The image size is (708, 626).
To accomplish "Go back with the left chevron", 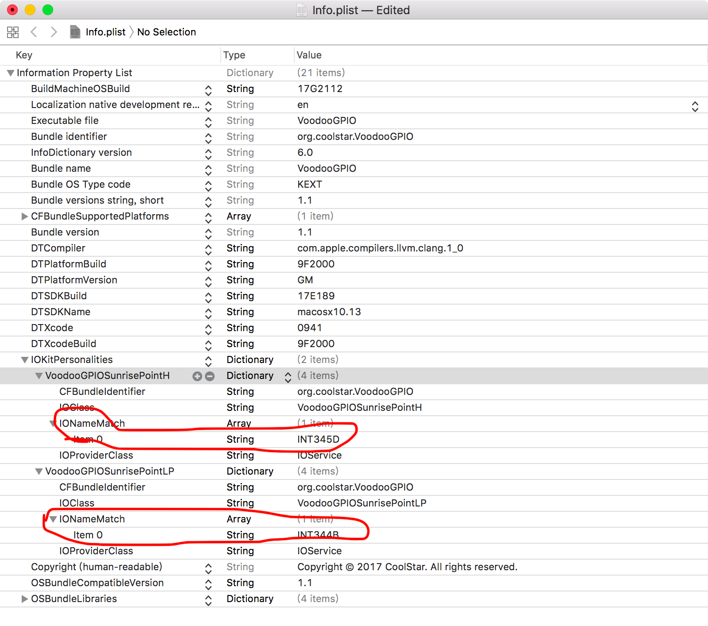I will [34, 32].
